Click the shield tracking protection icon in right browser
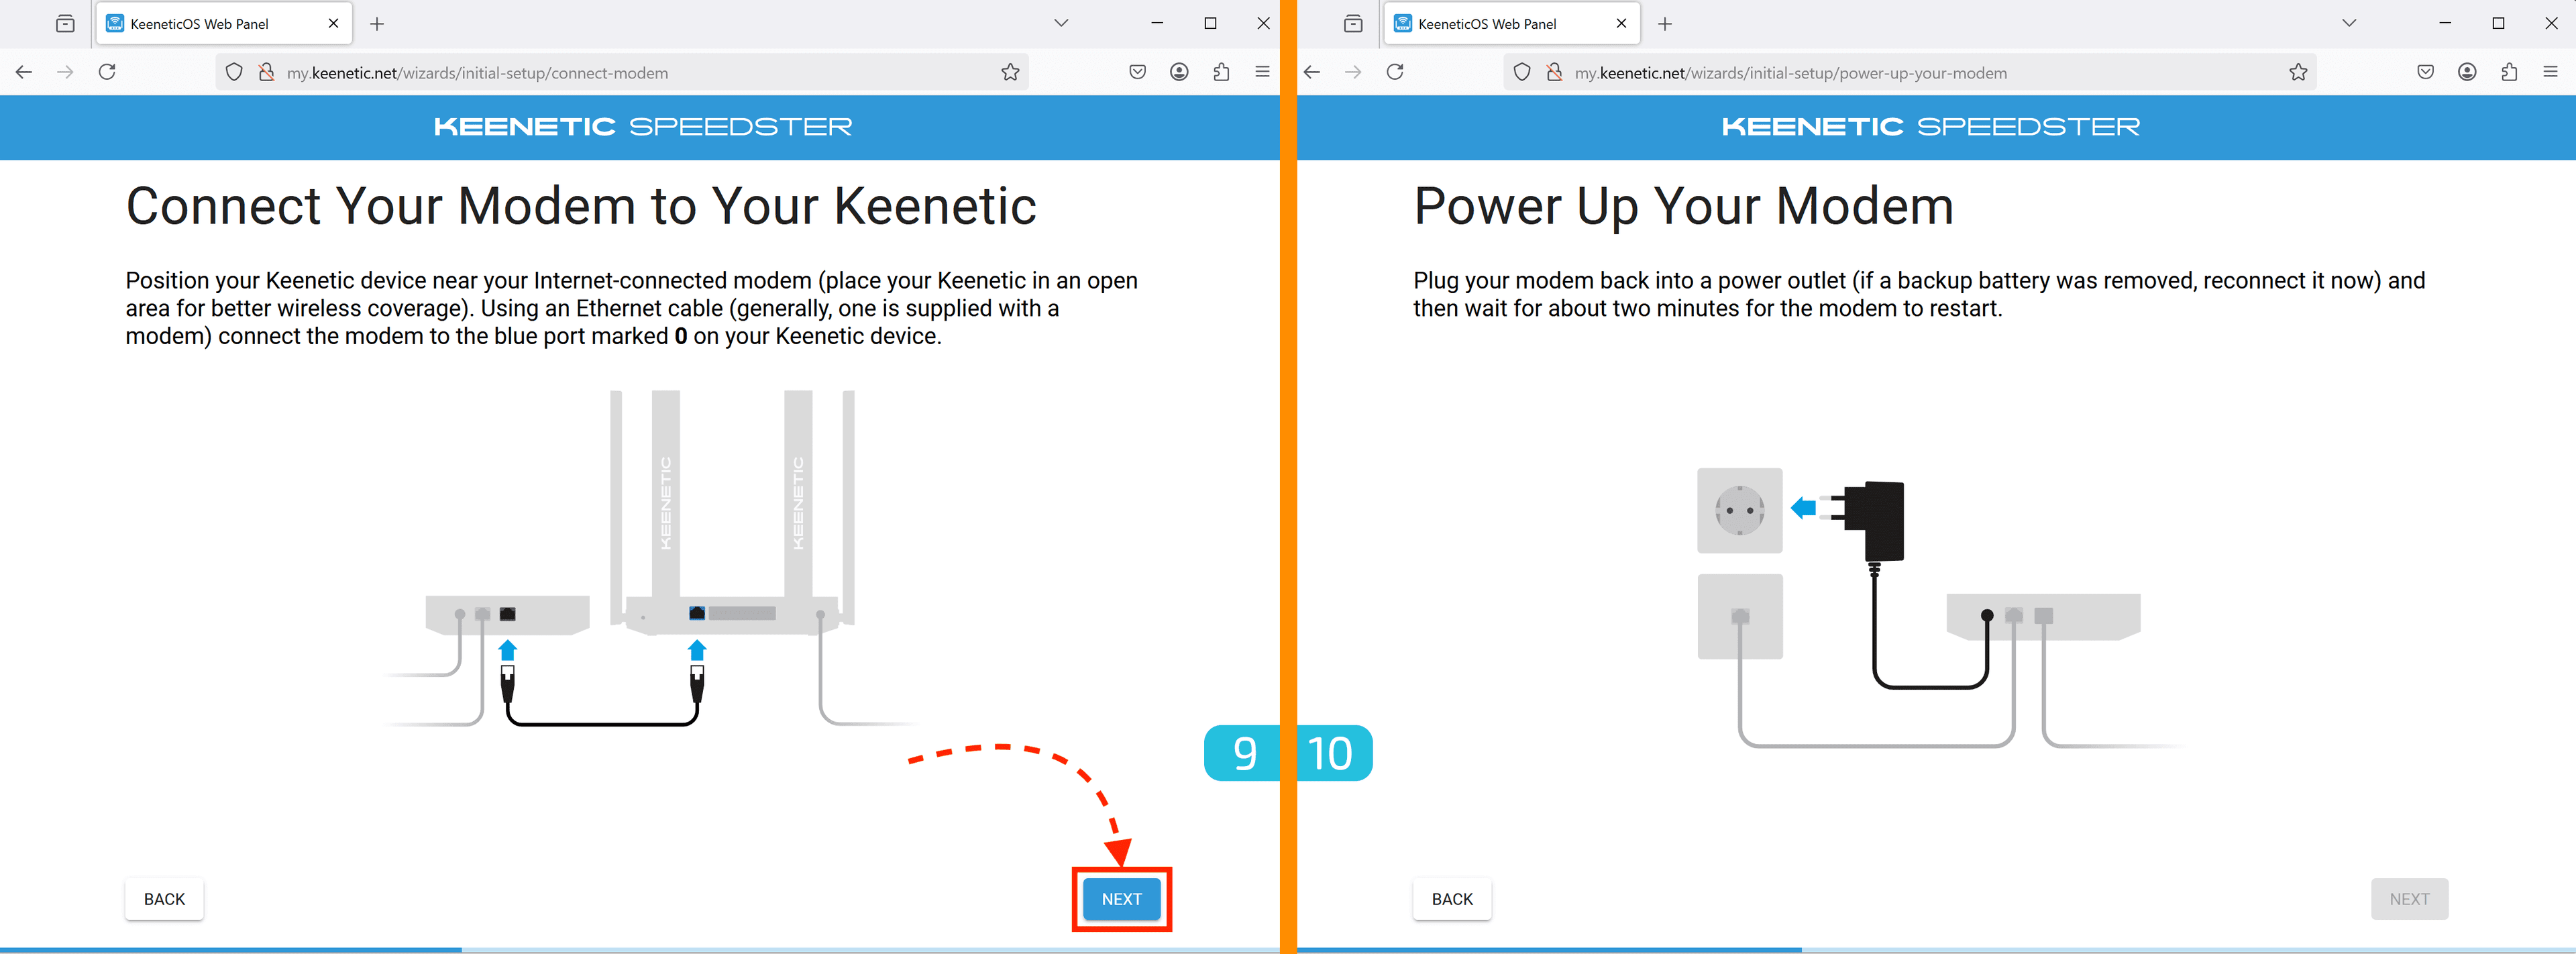Viewport: 2576px width, 954px height. pyautogui.click(x=1521, y=72)
